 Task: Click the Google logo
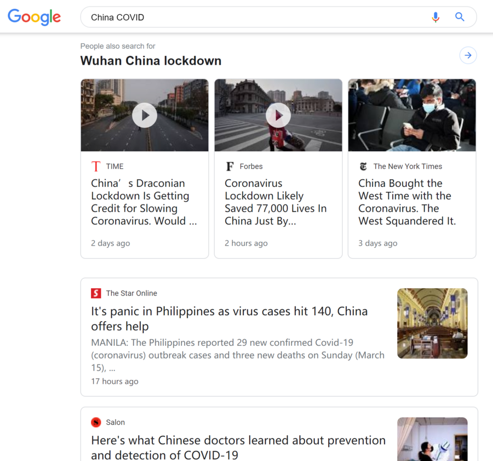click(35, 17)
